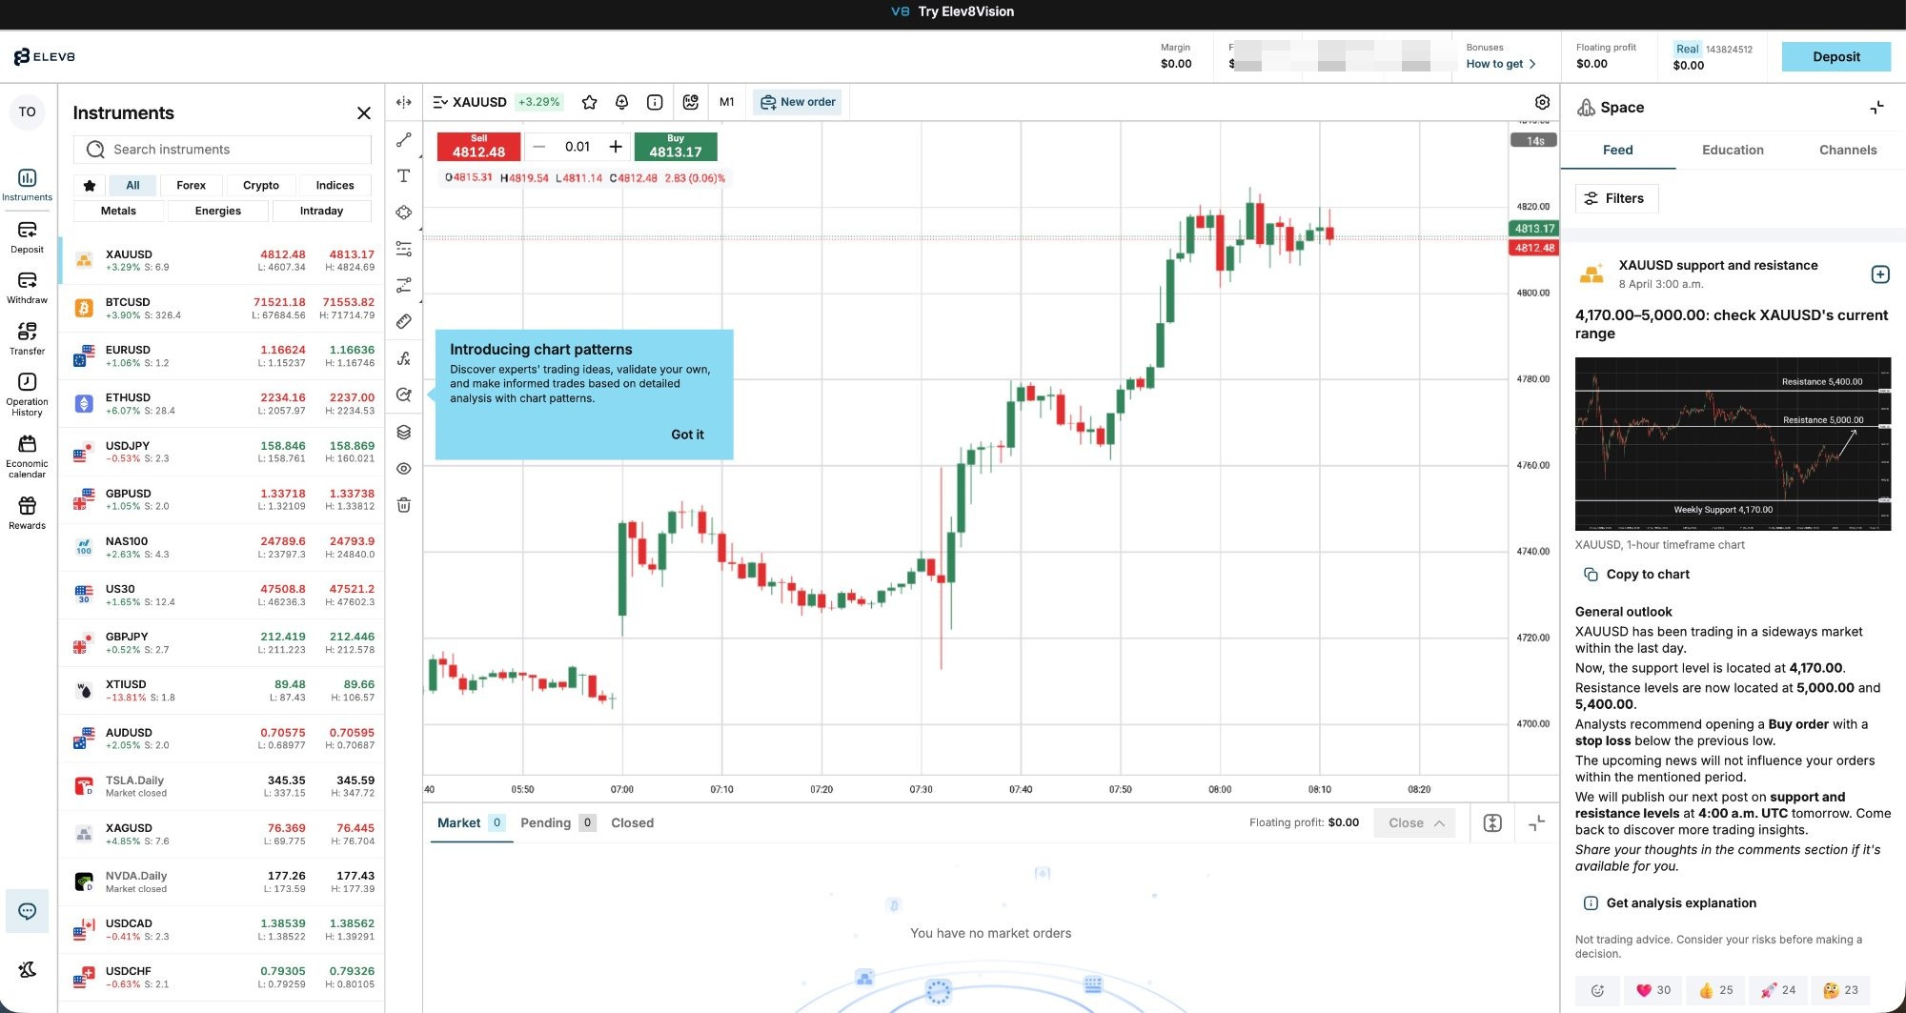Create a price alert via the bell icon
Screen dimensions: 1906x1013
tap(621, 102)
